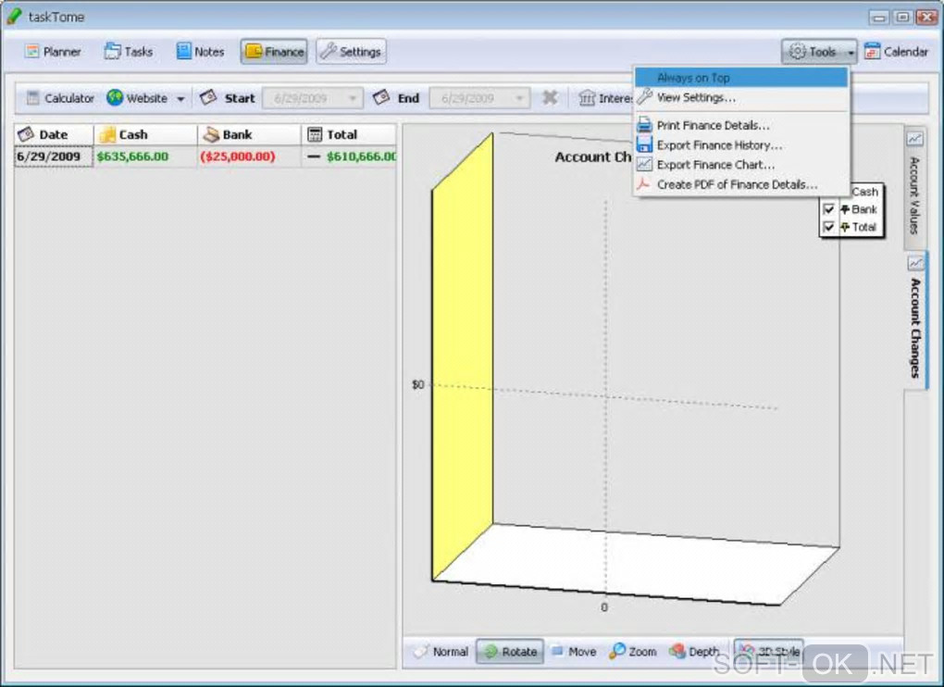Click the Start date icon
The height and width of the screenshot is (687, 944).
click(208, 97)
